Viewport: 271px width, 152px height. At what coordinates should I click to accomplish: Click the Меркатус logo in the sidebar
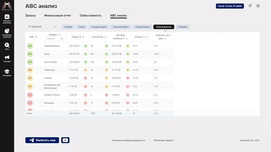[7, 6]
